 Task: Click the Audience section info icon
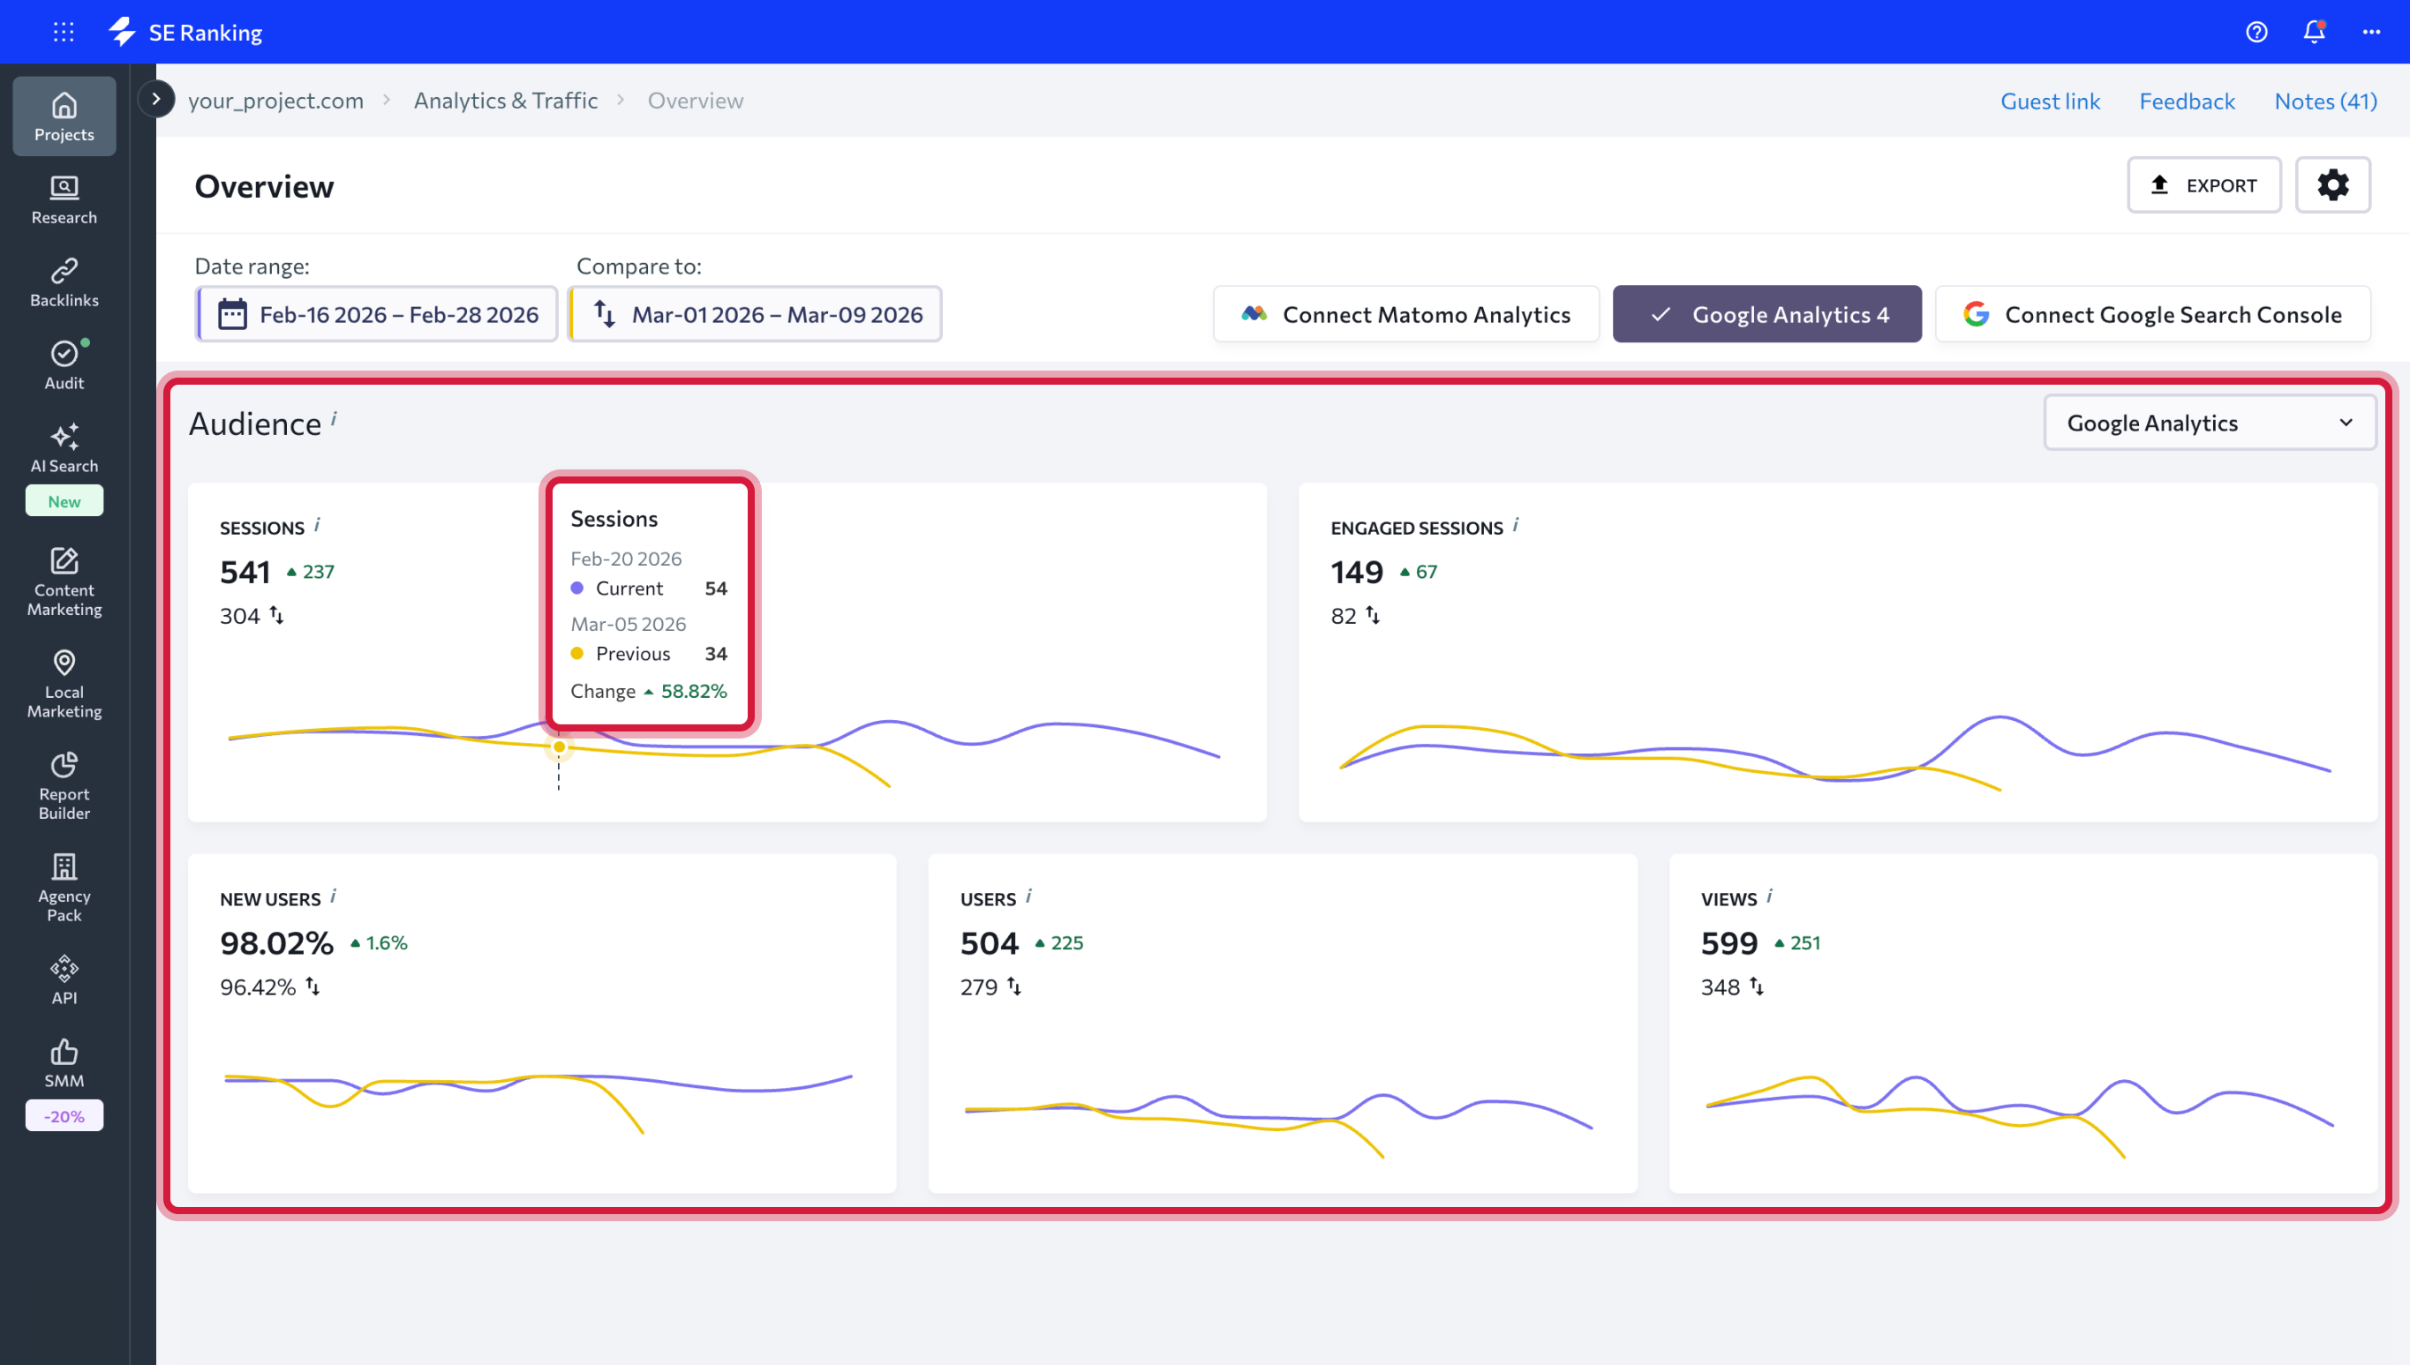coord(334,419)
